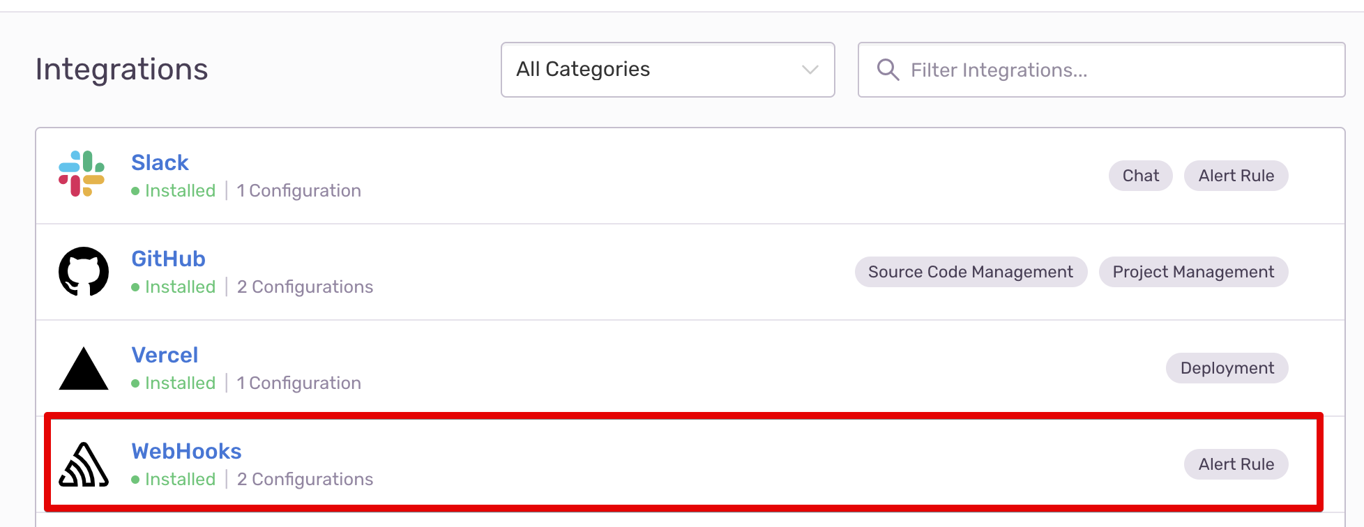Select Slack's Alert Rule tag
This screenshot has width=1364, height=527.
1236,176
